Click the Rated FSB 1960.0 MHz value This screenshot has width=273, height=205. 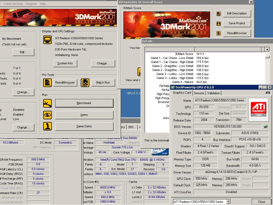tap(108, 202)
